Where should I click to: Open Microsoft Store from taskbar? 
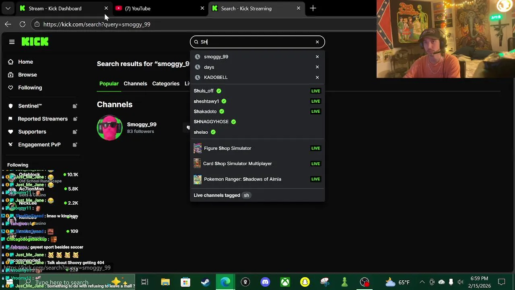[x=185, y=282]
